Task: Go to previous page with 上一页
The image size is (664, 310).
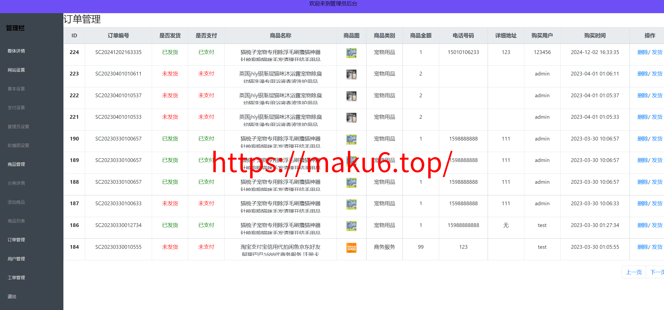Action: coord(634,272)
